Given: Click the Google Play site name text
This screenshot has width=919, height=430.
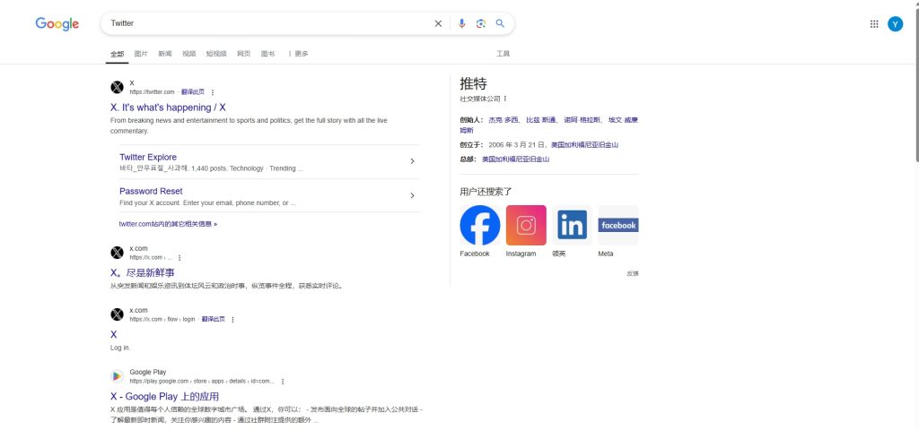Looking at the screenshot, I should 148,372.
